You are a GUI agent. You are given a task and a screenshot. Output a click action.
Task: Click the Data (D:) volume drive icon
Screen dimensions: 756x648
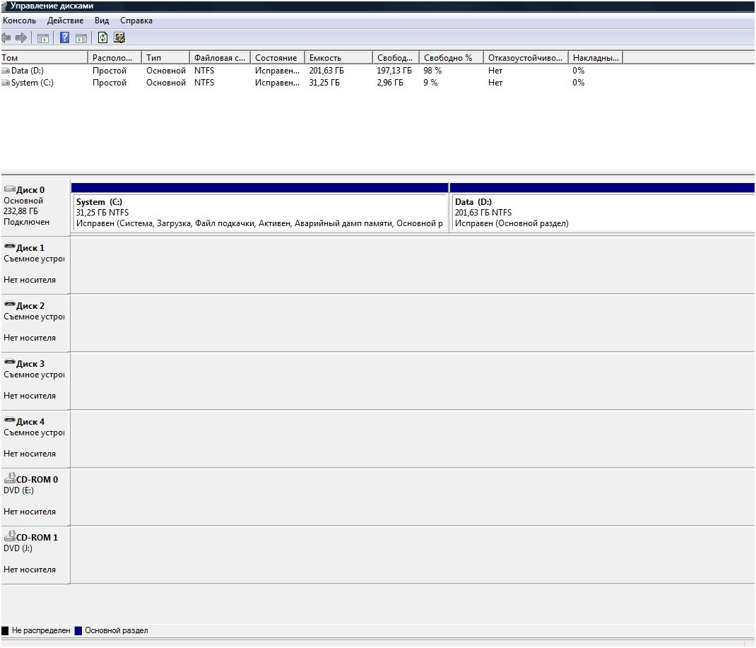[x=6, y=71]
